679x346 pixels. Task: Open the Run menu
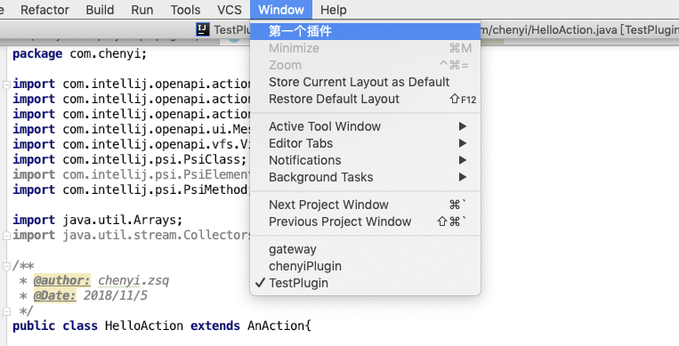click(x=142, y=10)
